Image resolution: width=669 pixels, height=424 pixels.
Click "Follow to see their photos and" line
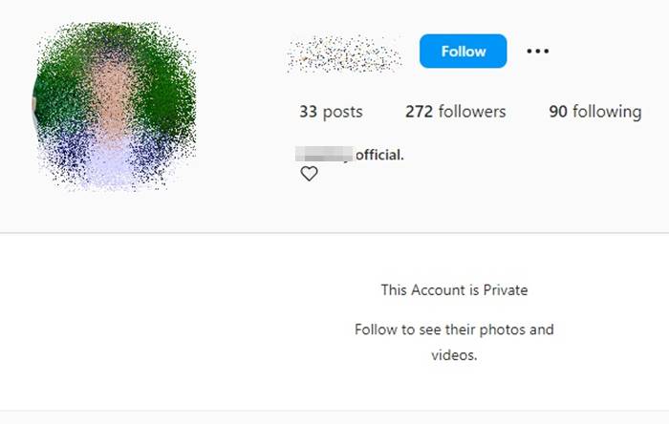click(454, 329)
